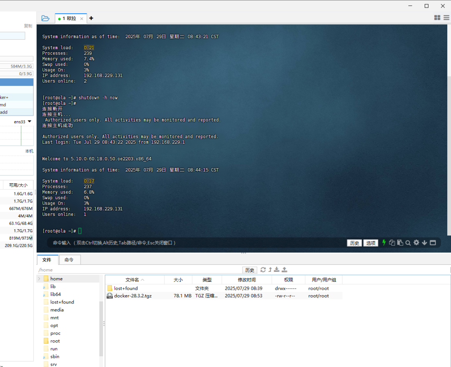Viewport: 451px width, 367px height.
Task: Open the file path 历史 button
Action: click(x=249, y=270)
